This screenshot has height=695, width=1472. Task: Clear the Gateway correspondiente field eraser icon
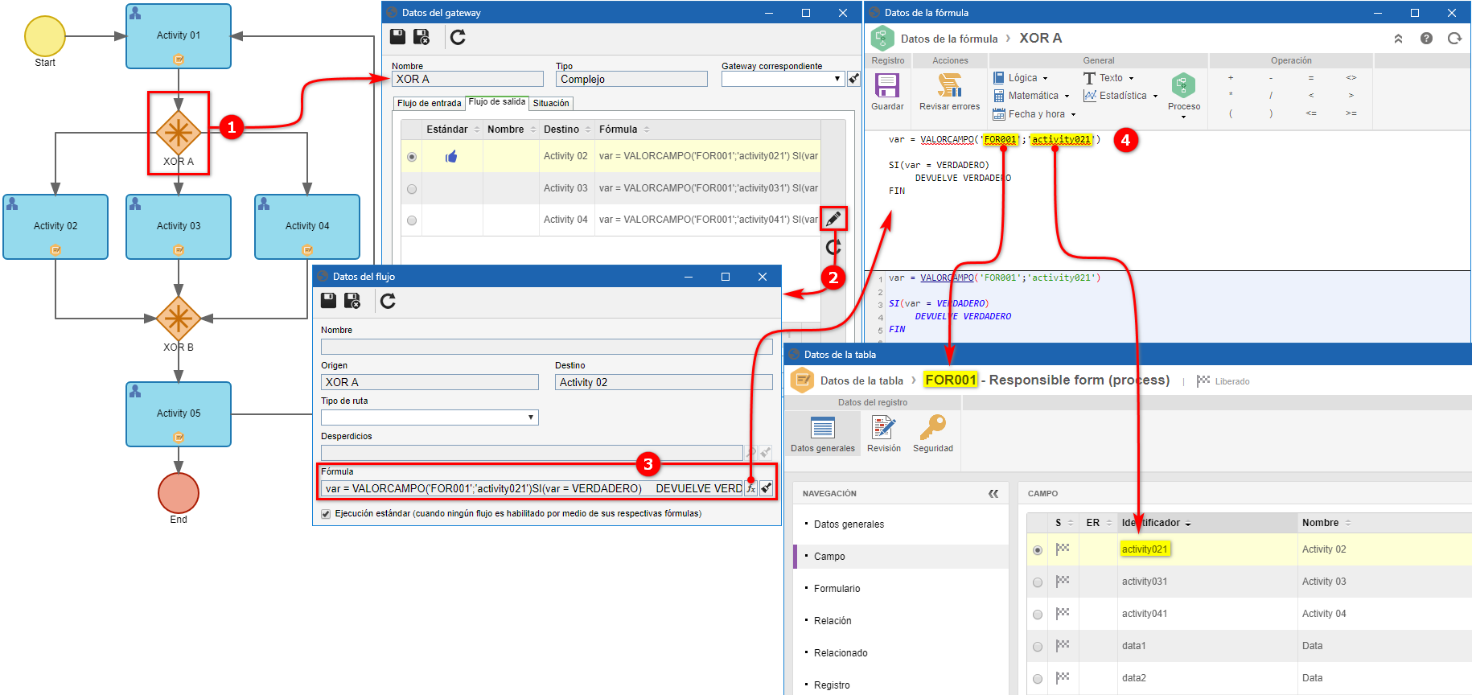(x=853, y=79)
